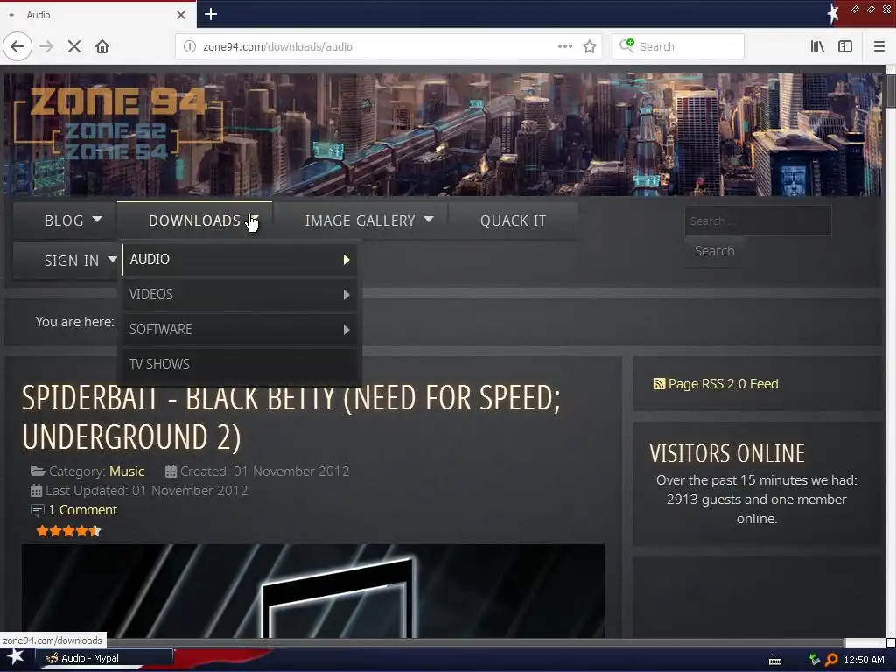Image resolution: width=896 pixels, height=672 pixels.
Task: Open a new tab
Action: [211, 14]
